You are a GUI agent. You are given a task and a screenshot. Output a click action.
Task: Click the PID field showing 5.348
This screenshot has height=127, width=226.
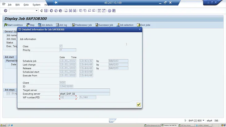point(88,97)
